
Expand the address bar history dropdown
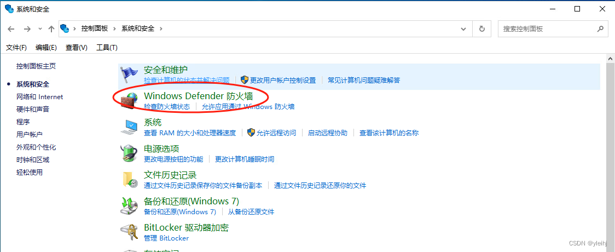pos(463,28)
